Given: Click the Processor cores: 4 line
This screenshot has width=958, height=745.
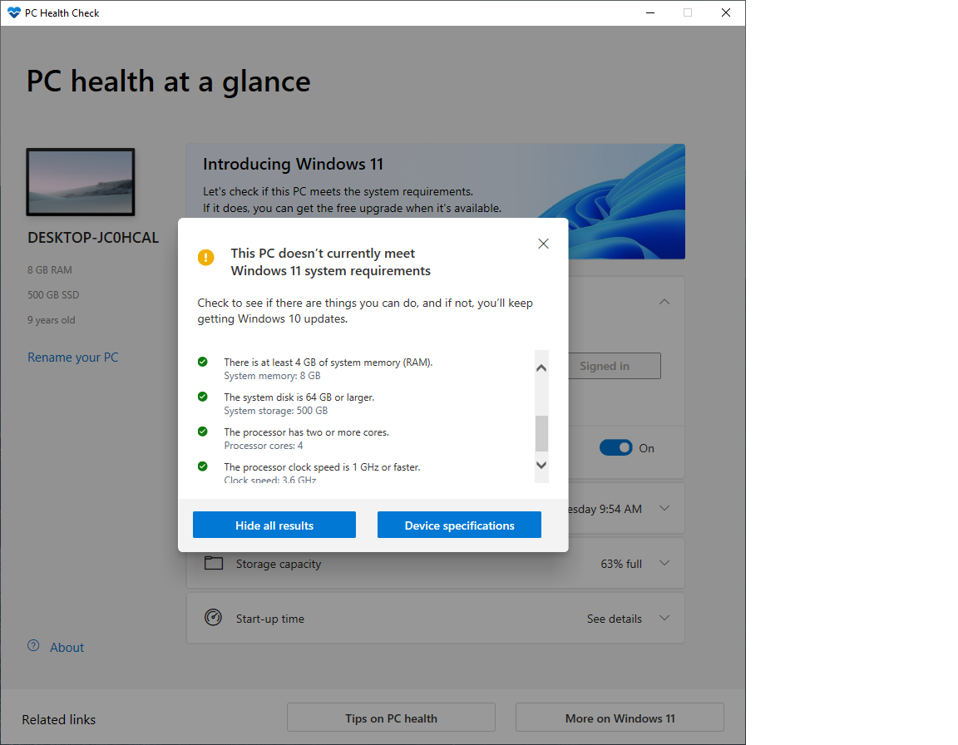Looking at the screenshot, I should (x=264, y=445).
